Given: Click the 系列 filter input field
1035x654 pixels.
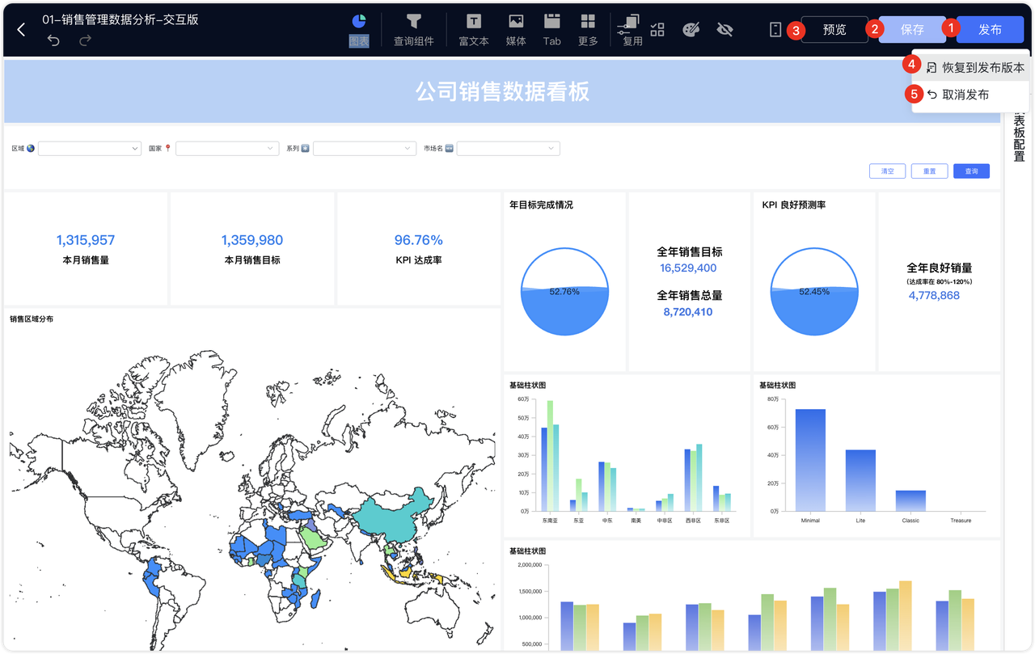Looking at the screenshot, I should click(x=365, y=149).
